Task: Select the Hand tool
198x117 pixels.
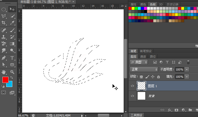Action: coord(4,72)
